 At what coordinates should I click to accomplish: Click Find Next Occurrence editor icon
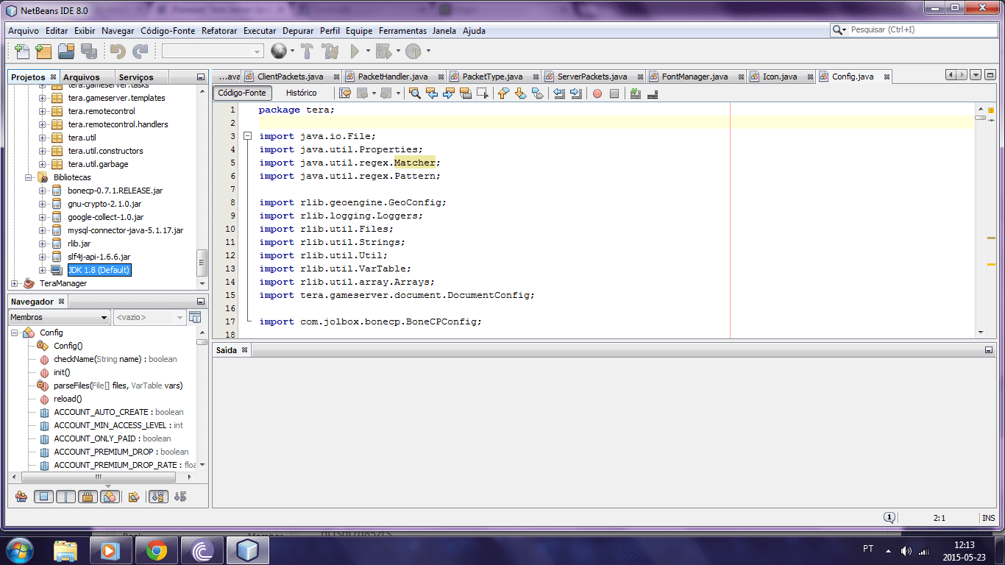point(449,93)
